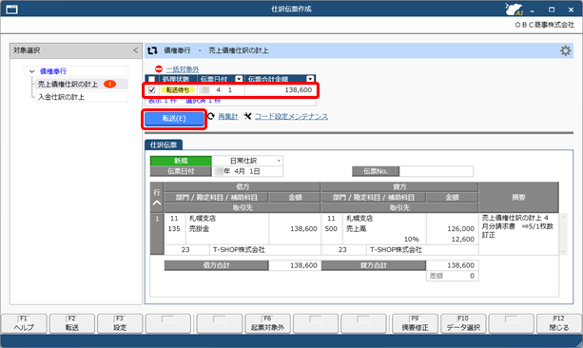This screenshot has height=348, width=583.
Task: Open the window menu icon in title bar
Action: tap(12, 10)
